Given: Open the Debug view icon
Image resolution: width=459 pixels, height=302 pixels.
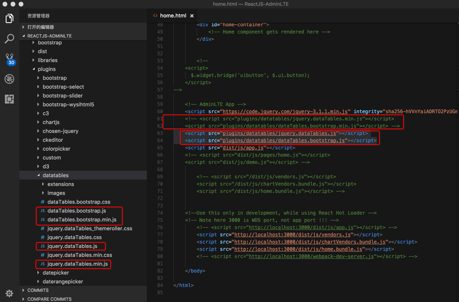Looking at the screenshot, I should [9, 79].
